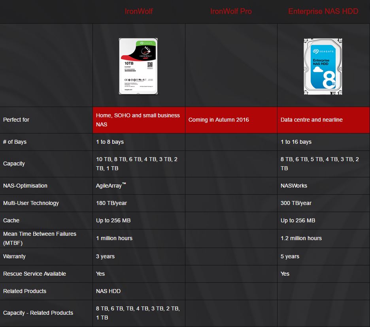Viewport: 370px width, 327px height.
Task: Click the 'NAS-Optimisation' row label
Action: [25, 186]
